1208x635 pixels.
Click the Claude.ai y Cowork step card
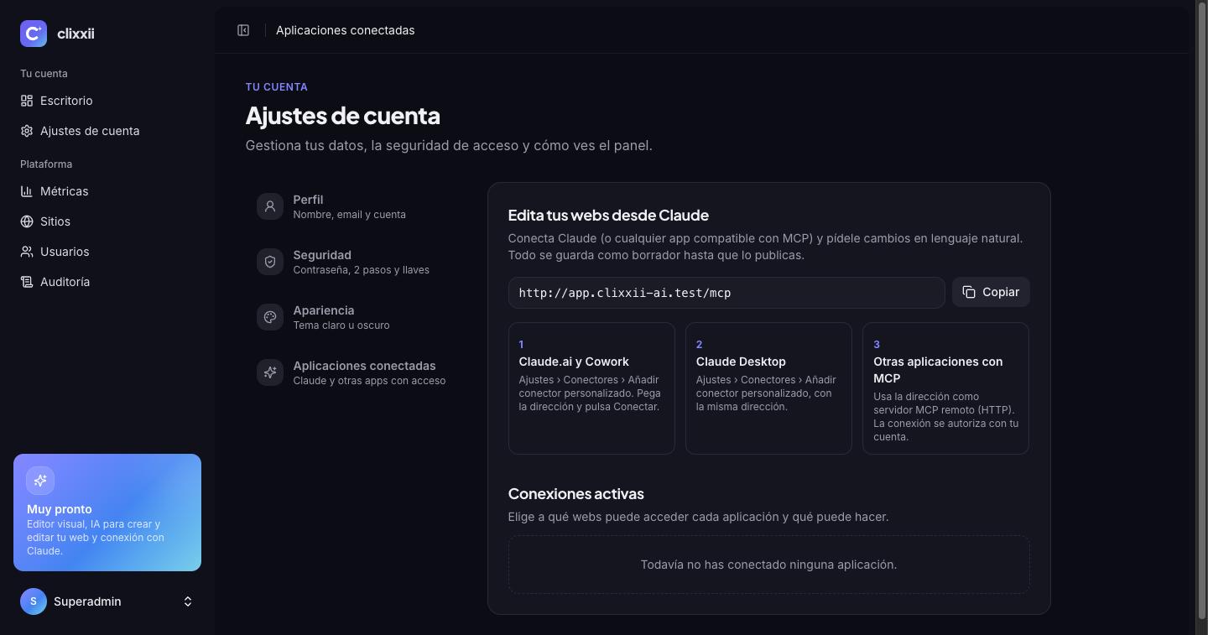[x=591, y=388]
